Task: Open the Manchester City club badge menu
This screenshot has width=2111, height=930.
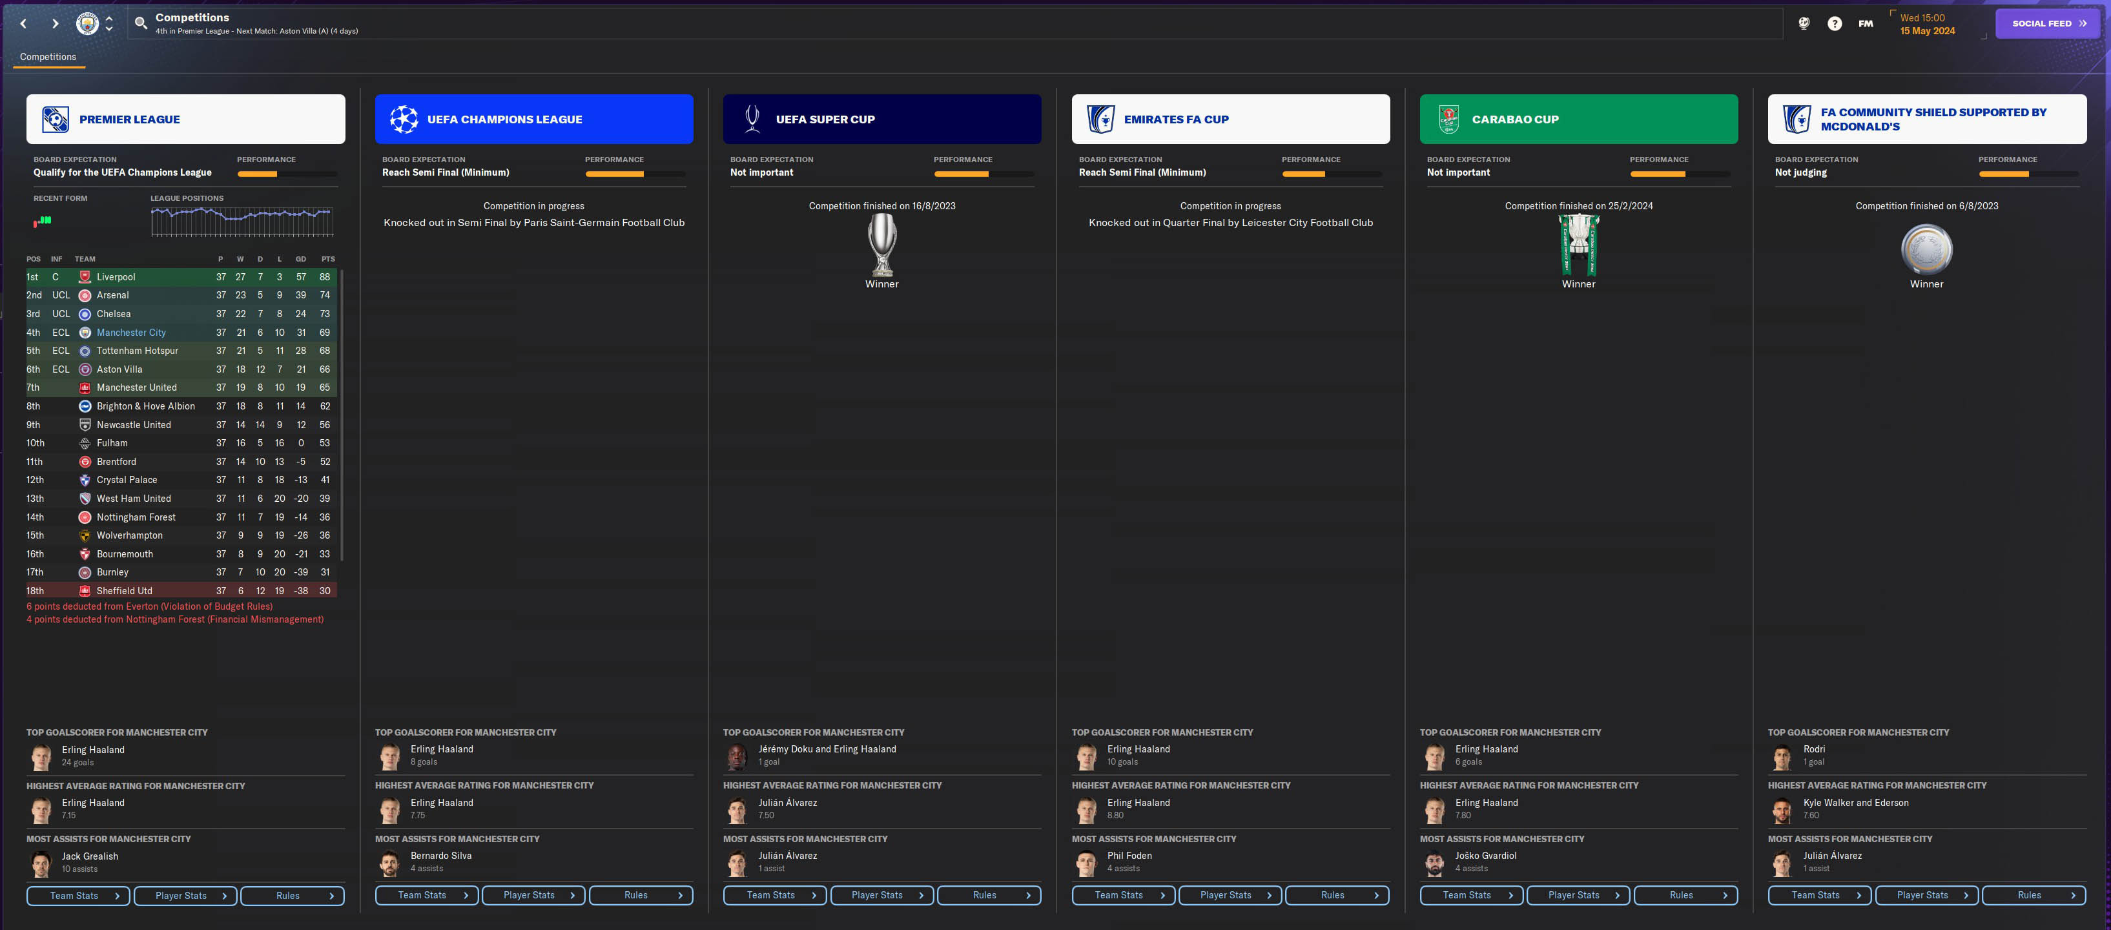Action: point(87,24)
